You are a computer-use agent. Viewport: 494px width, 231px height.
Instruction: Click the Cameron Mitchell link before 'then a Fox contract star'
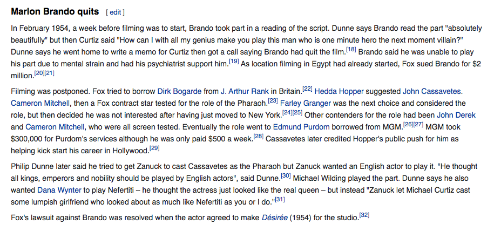40,104
